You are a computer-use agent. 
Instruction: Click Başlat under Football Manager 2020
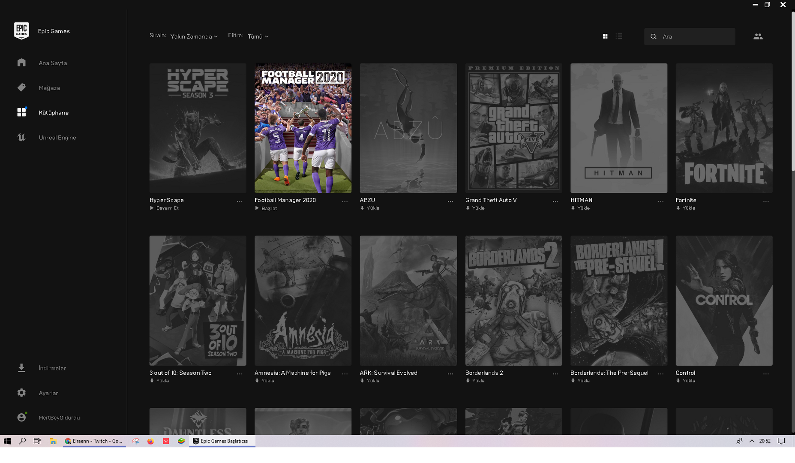click(266, 208)
